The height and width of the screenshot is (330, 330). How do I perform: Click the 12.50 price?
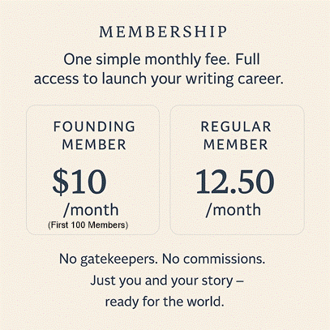coord(235,182)
